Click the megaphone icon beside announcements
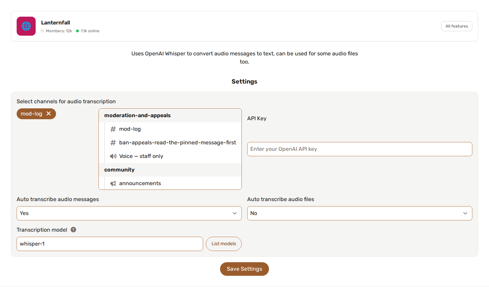The height and width of the screenshot is (287, 489). pos(113,183)
